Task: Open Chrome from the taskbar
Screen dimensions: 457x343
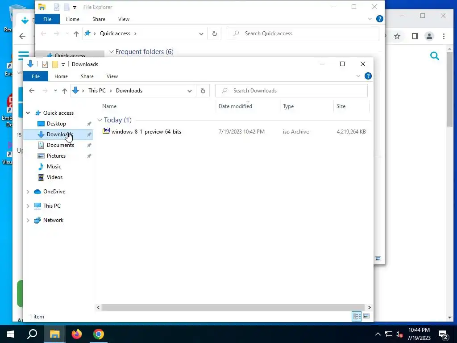Action: pyautogui.click(x=99, y=334)
